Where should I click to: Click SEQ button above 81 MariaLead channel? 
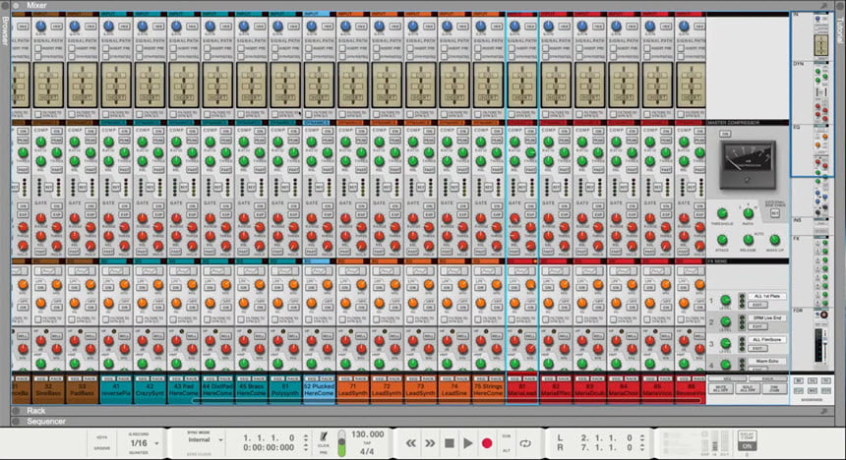point(514,379)
